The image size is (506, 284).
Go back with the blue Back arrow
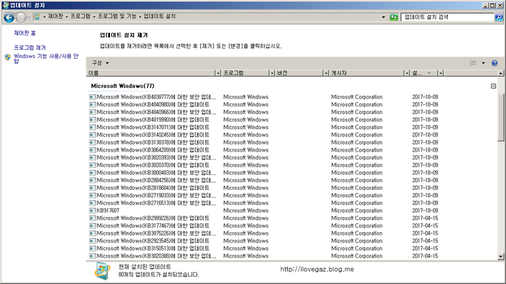click(9, 17)
